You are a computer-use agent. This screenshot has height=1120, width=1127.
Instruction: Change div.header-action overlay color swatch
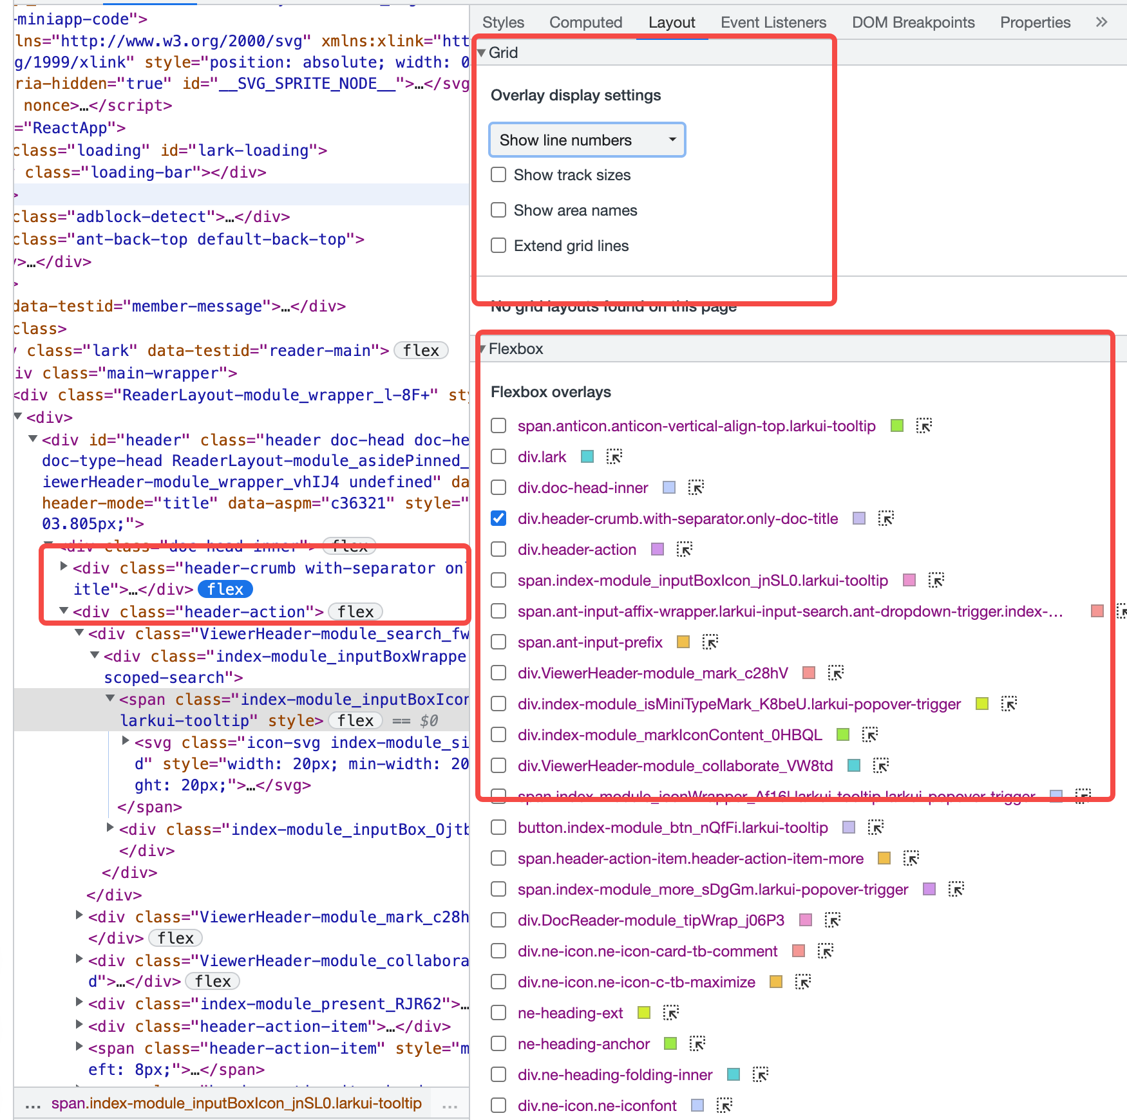click(x=658, y=550)
